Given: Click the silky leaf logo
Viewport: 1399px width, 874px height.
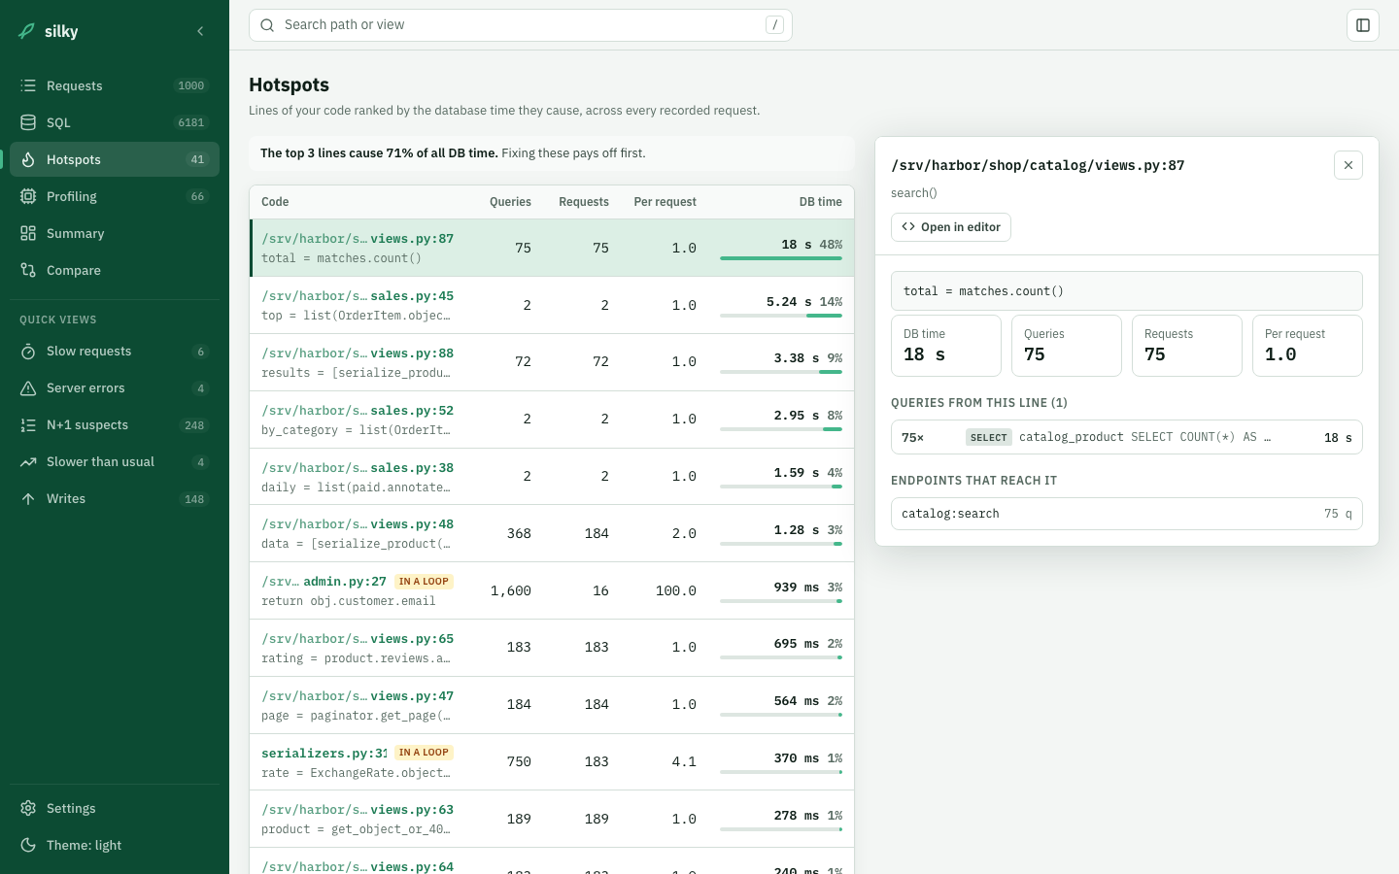Looking at the screenshot, I should (x=27, y=31).
